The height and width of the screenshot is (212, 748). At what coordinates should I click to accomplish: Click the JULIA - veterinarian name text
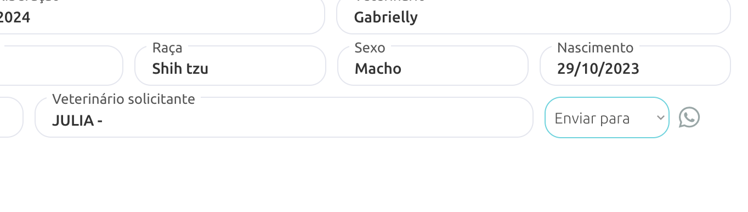click(77, 121)
